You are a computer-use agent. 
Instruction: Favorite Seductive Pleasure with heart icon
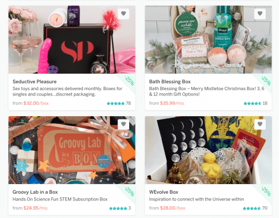pos(123,13)
